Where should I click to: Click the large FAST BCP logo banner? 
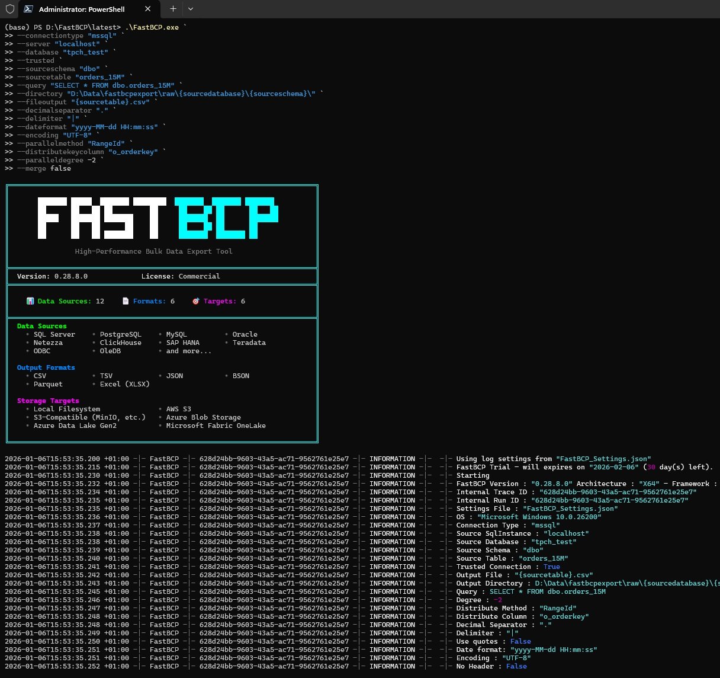[x=158, y=218]
